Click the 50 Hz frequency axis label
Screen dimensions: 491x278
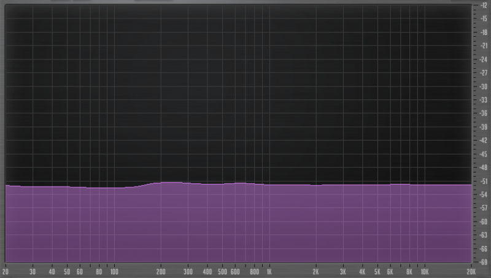click(67, 271)
